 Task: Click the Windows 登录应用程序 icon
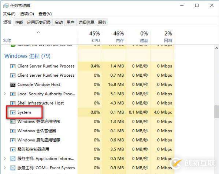13,122
